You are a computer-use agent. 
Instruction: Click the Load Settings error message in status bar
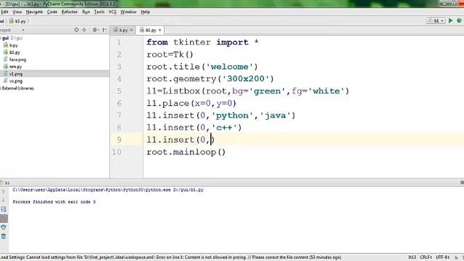pyautogui.click(x=170, y=257)
